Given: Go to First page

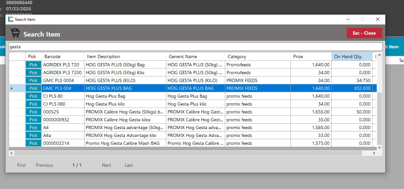Looking at the screenshot, I should point(21,165).
